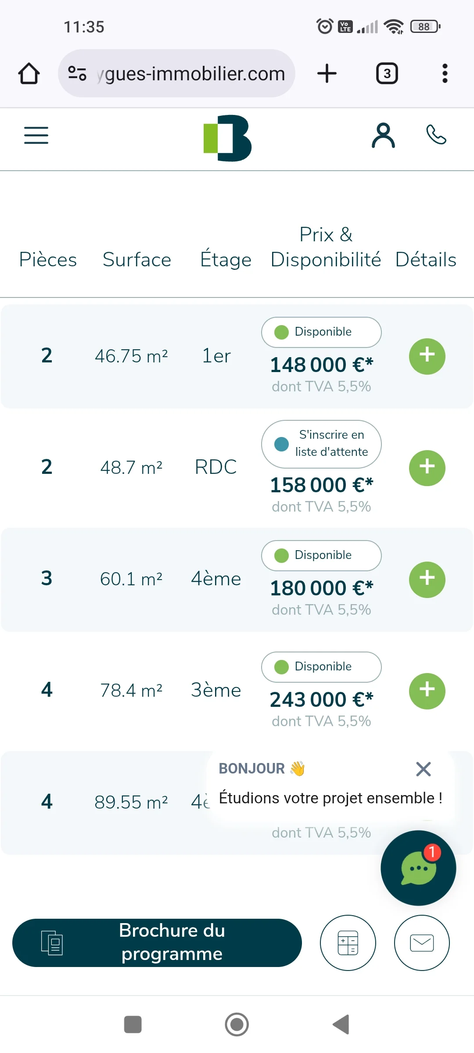Tap the phone call icon
474x1053 pixels.
(436, 135)
